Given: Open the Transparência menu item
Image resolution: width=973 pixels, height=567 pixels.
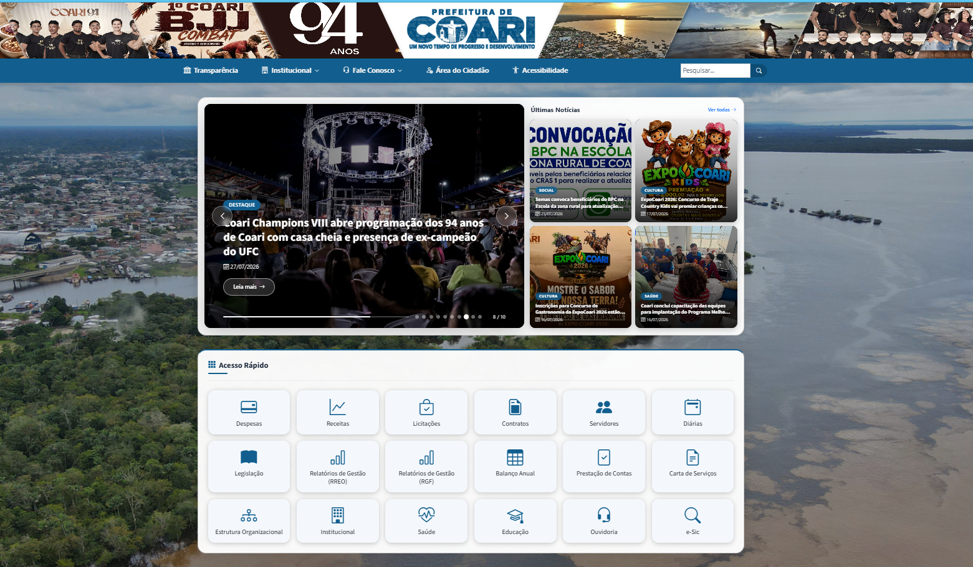Looking at the screenshot, I should pos(211,70).
